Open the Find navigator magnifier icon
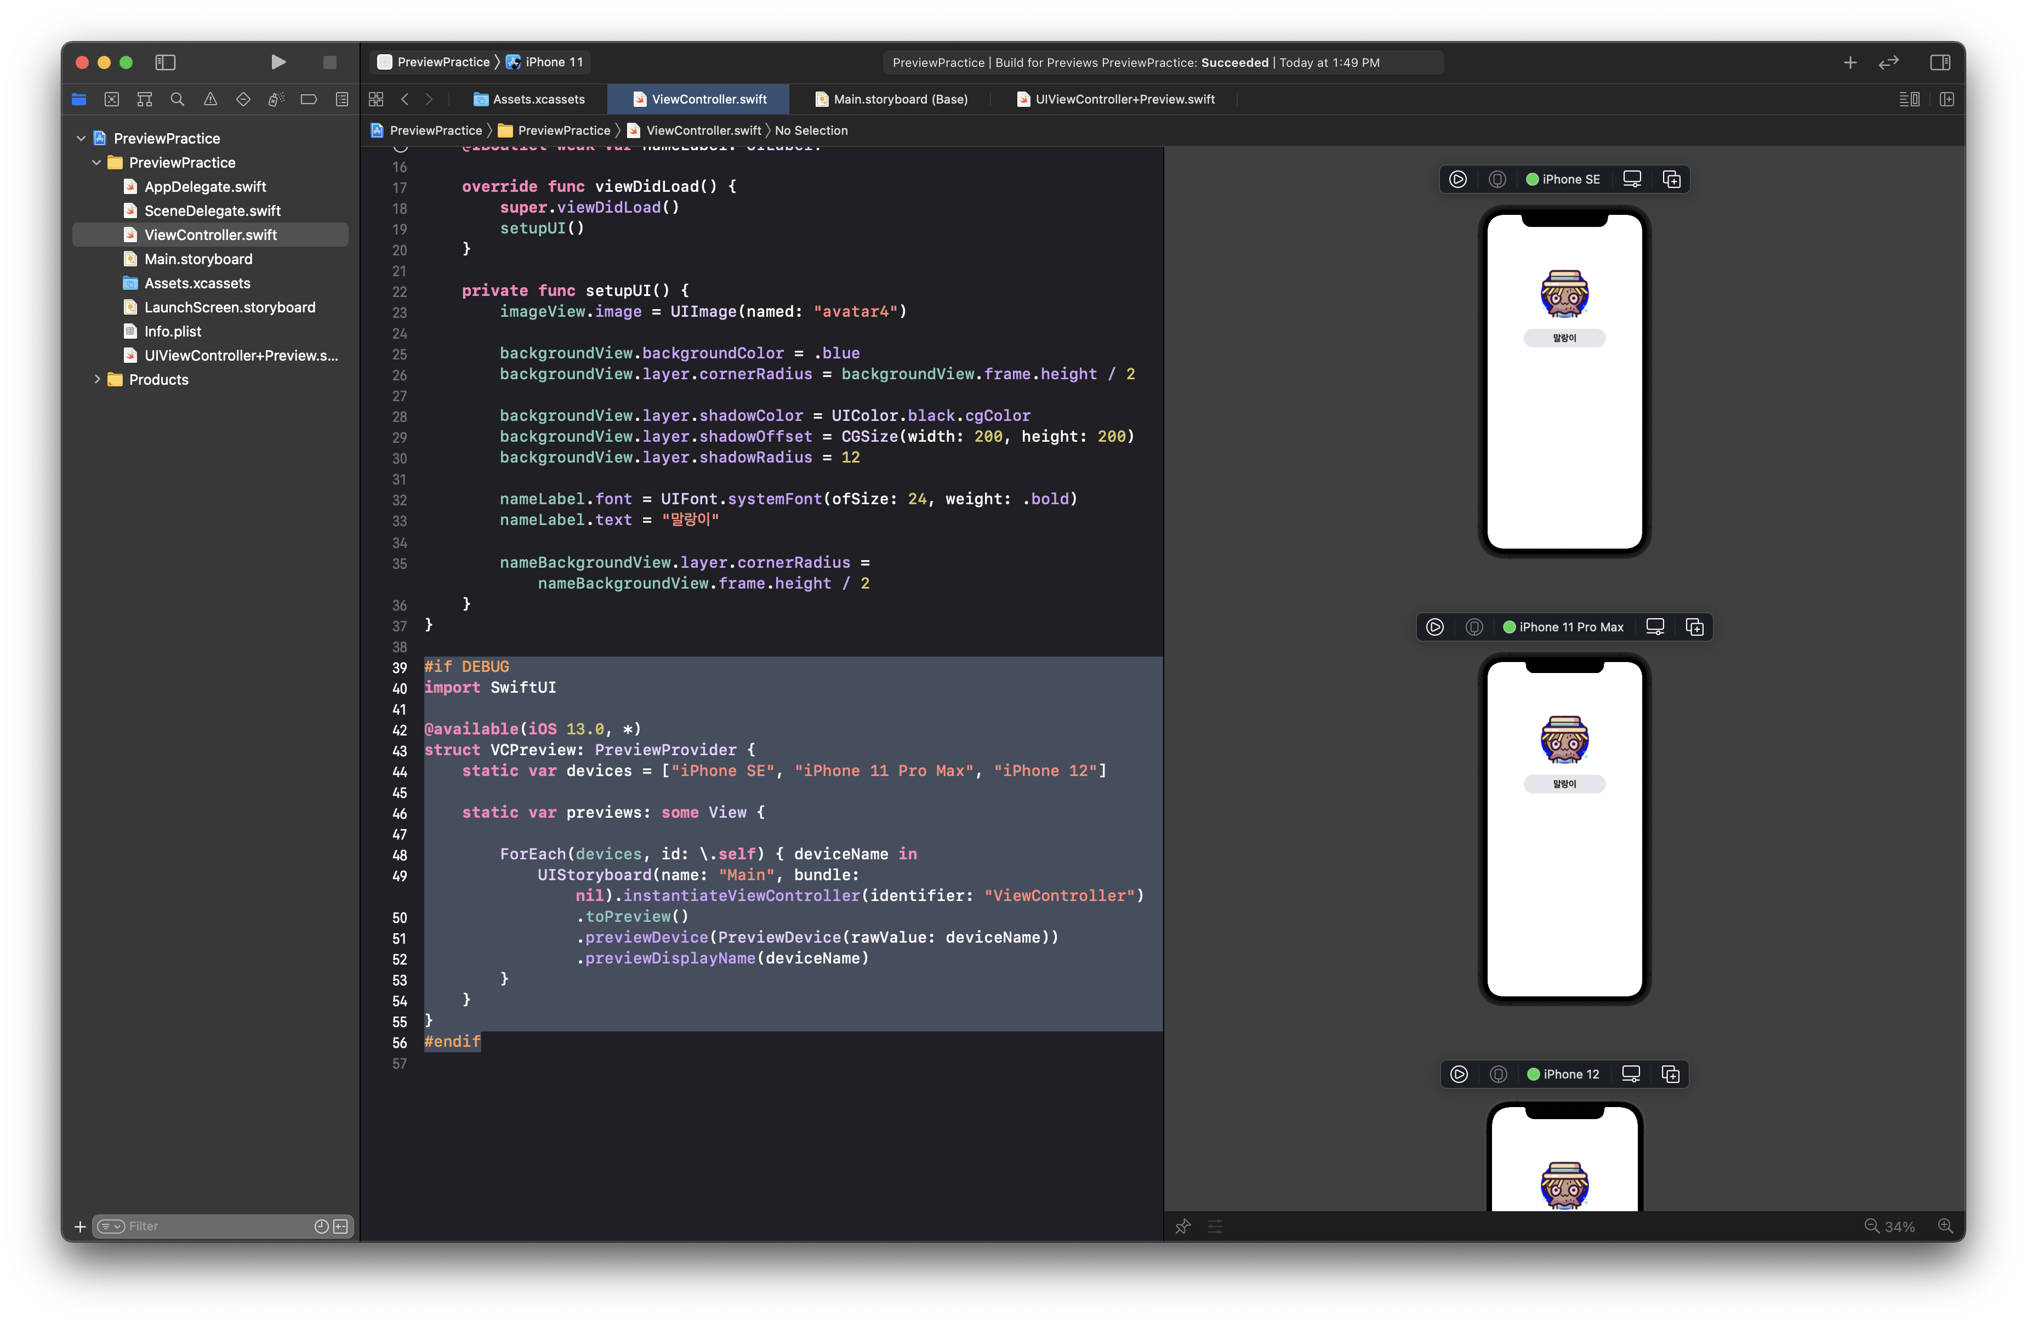Screen dimensions: 2027x1323 click(177, 100)
